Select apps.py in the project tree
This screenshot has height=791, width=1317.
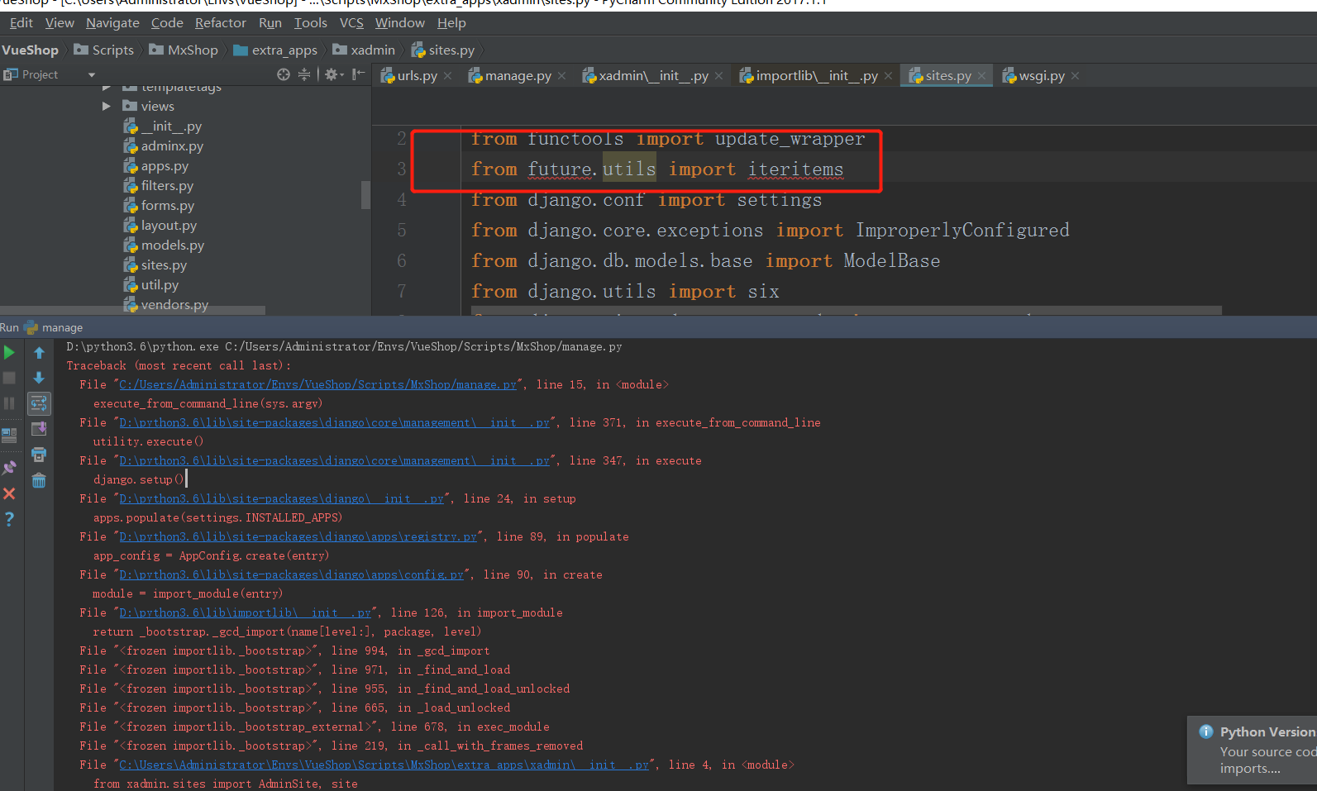pos(165,166)
